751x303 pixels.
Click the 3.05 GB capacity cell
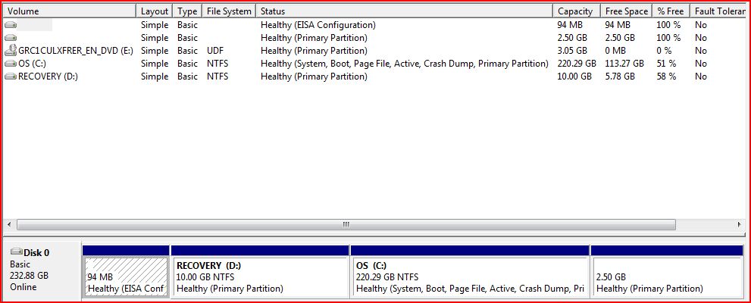tap(572, 50)
